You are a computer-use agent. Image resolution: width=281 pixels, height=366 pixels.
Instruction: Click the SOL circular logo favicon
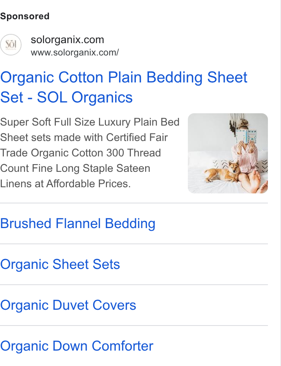pos(11,45)
